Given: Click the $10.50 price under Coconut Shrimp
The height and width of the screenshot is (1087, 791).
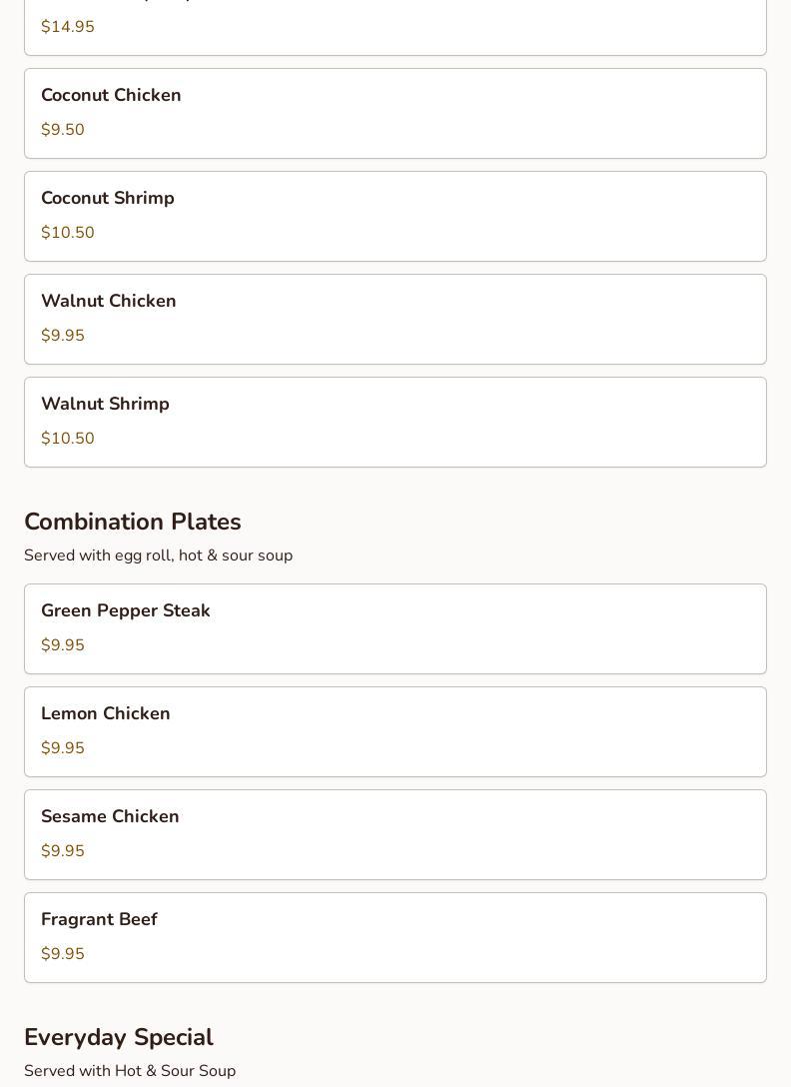Looking at the screenshot, I should pos(68,233).
